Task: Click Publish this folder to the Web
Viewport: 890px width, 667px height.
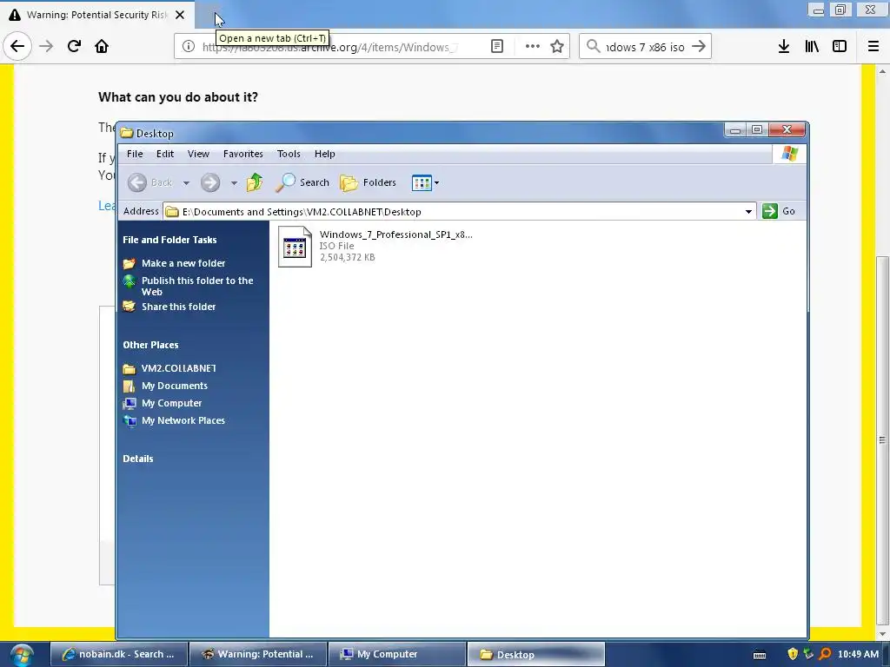Action: tap(197, 286)
